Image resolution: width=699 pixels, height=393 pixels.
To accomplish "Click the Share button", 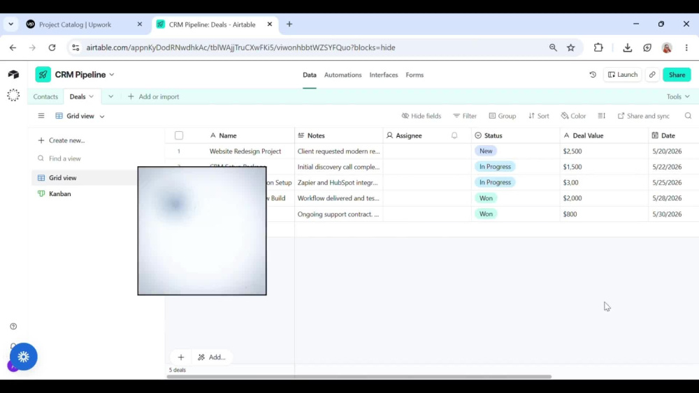I will (677, 75).
